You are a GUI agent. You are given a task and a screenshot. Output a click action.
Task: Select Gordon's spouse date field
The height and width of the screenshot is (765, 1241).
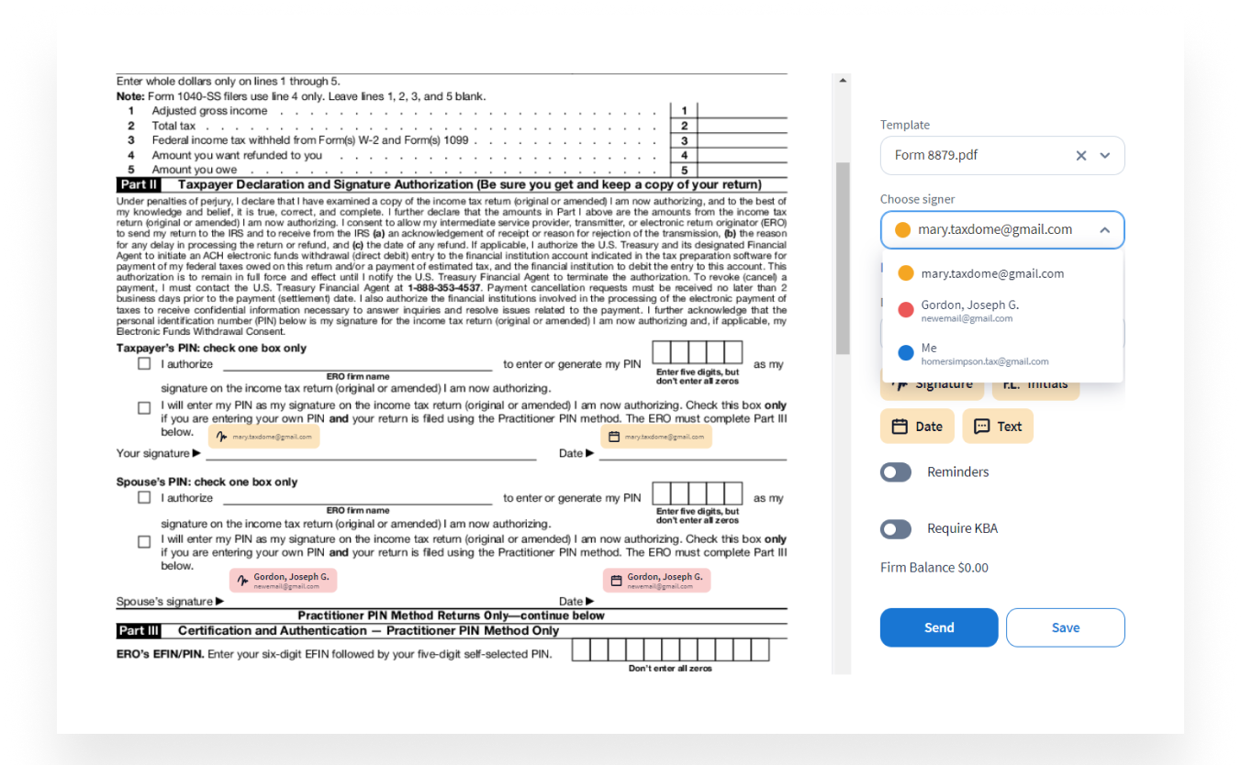(x=656, y=580)
